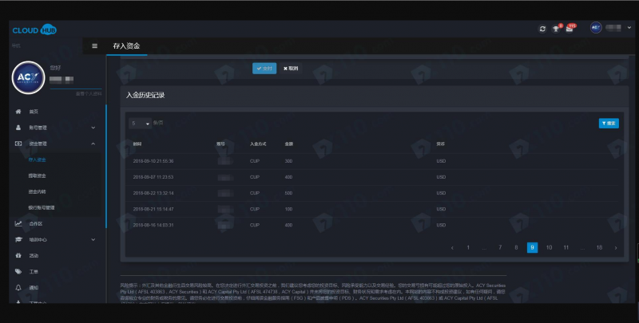The image size is (639, 323).
Task: Open 活动 gift item in sidebar
Action: [x=33, y=256]
